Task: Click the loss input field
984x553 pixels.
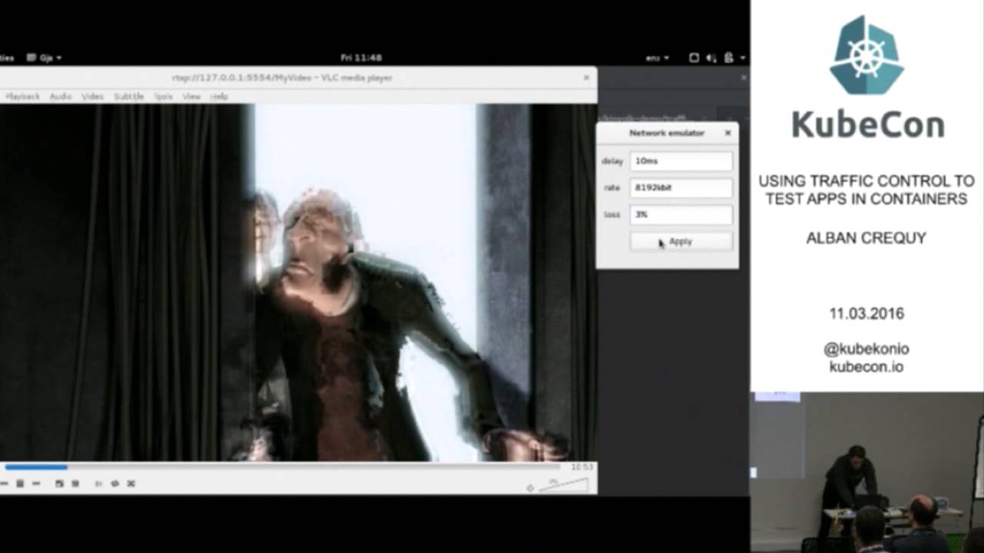Action: tap(681, 214)
